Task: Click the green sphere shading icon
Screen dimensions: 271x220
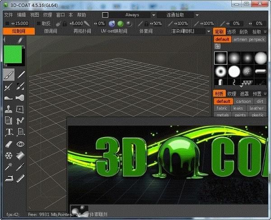Action: pos(121,23)
